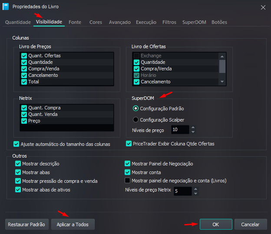Select the Filtros tab

click(169, 22)
